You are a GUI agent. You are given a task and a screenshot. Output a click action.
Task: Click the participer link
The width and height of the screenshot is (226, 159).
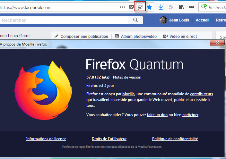pos(190,115)
